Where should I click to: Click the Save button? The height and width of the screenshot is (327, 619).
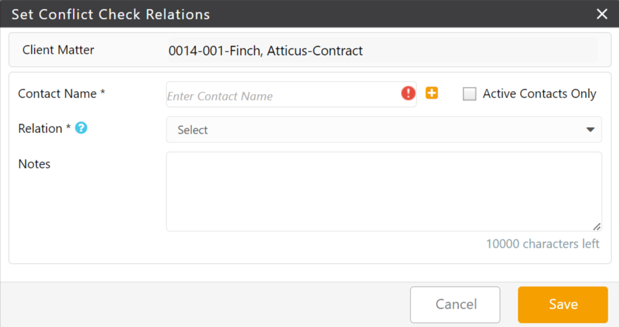pyautogui.click(x=563, y=305)
